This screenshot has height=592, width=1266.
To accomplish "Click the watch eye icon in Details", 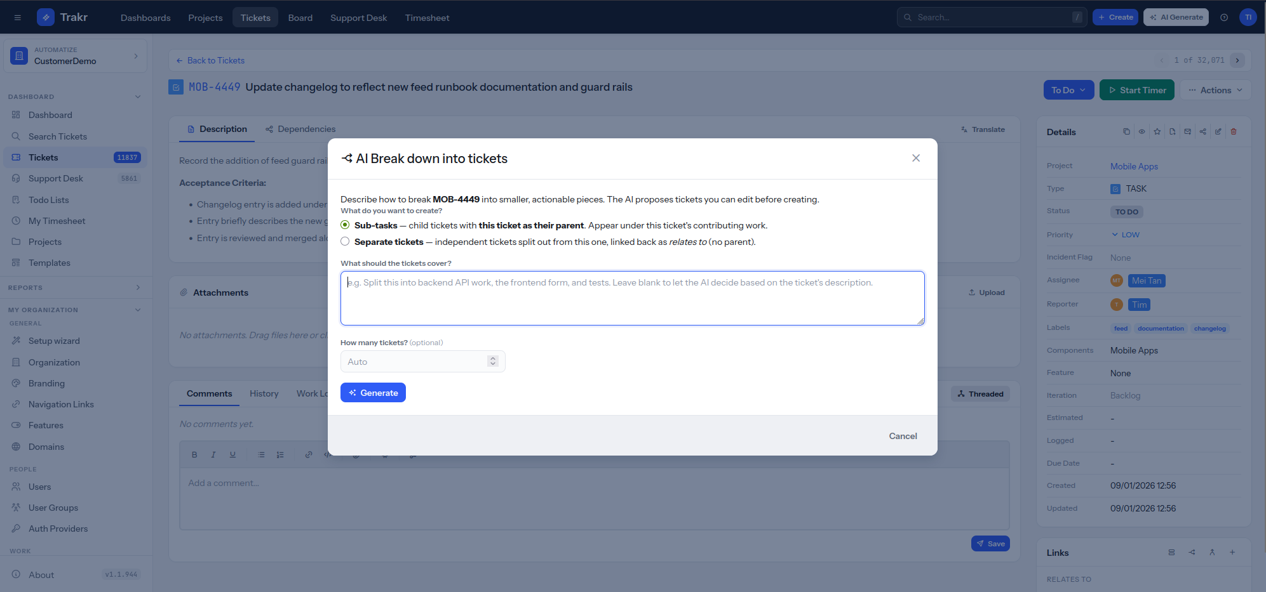I will [1141, 131].
